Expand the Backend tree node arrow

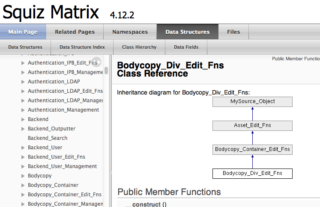click(x=23, y=119)
